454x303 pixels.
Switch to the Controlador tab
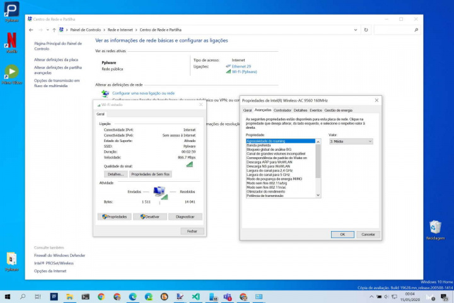[282, 110]
